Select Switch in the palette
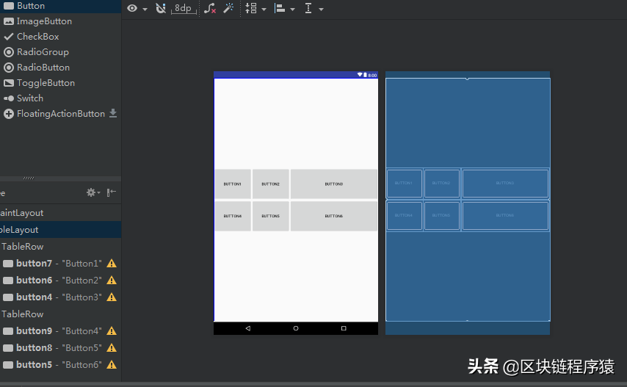 point(60,98)
